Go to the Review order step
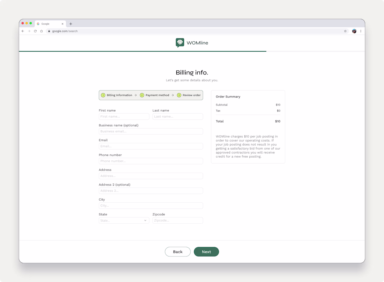 point(189,95)
